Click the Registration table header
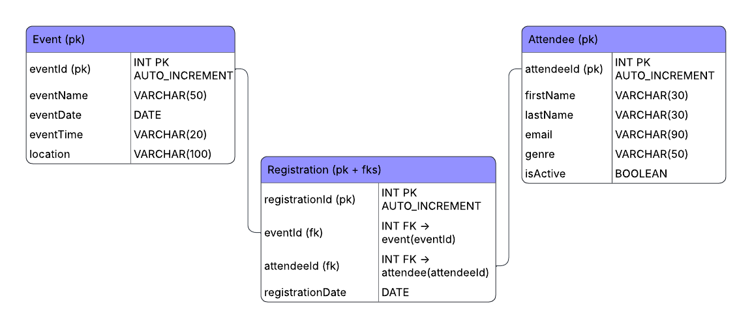This screenshot has width=752, height=328. 378,170
